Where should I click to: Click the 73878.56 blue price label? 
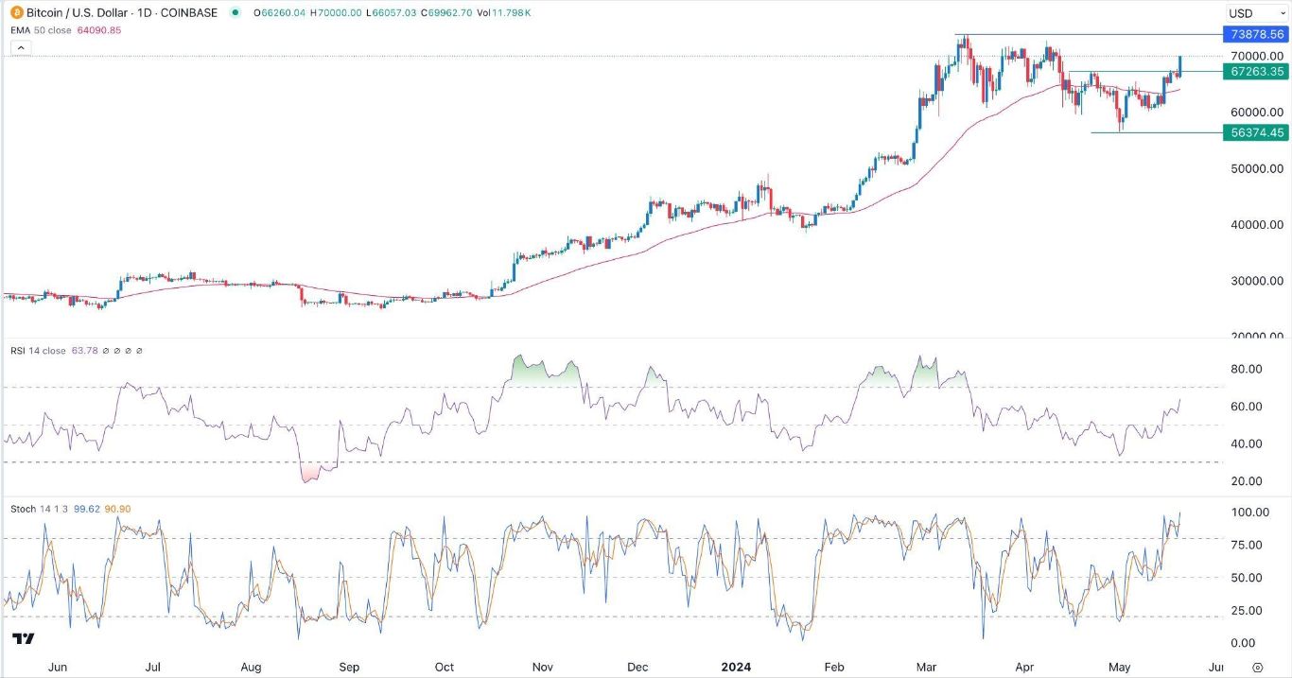point(1254,34)
